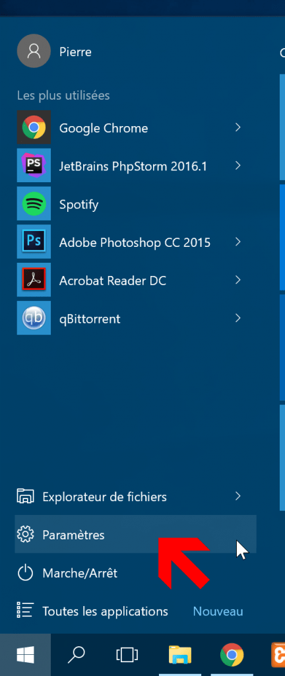This screenshot has height=676, width=285.
Task: Expand Explorateur de fichiers arrow
Action: 237,496
